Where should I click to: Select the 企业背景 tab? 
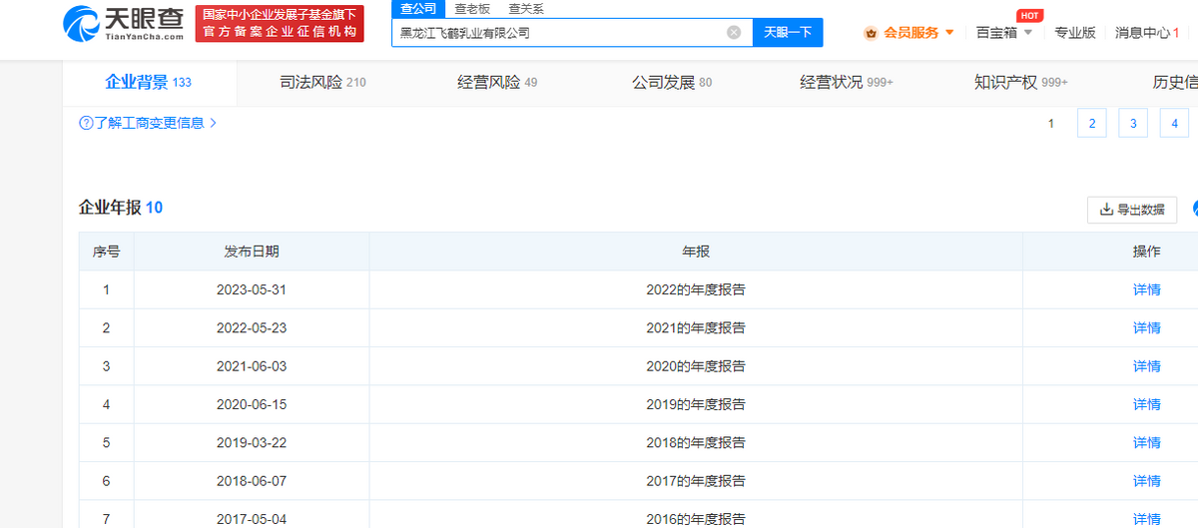(x=149, y=83)
